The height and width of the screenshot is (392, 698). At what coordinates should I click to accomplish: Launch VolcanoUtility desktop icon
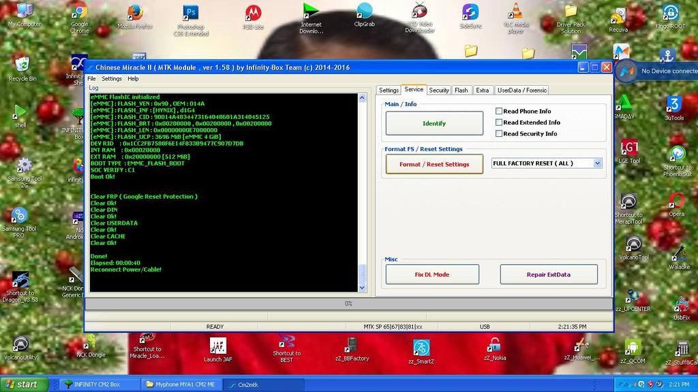(x=20, y=348)
